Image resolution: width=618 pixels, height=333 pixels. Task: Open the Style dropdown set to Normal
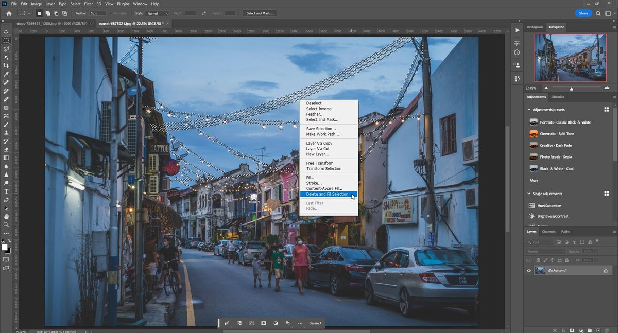[x=157, y=13]
